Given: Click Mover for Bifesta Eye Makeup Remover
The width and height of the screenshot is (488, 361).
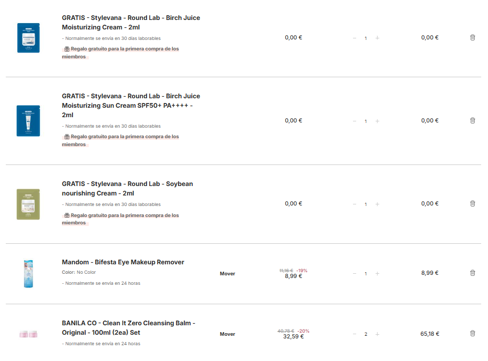Looking at the screenshot, I should coord(227,274).
